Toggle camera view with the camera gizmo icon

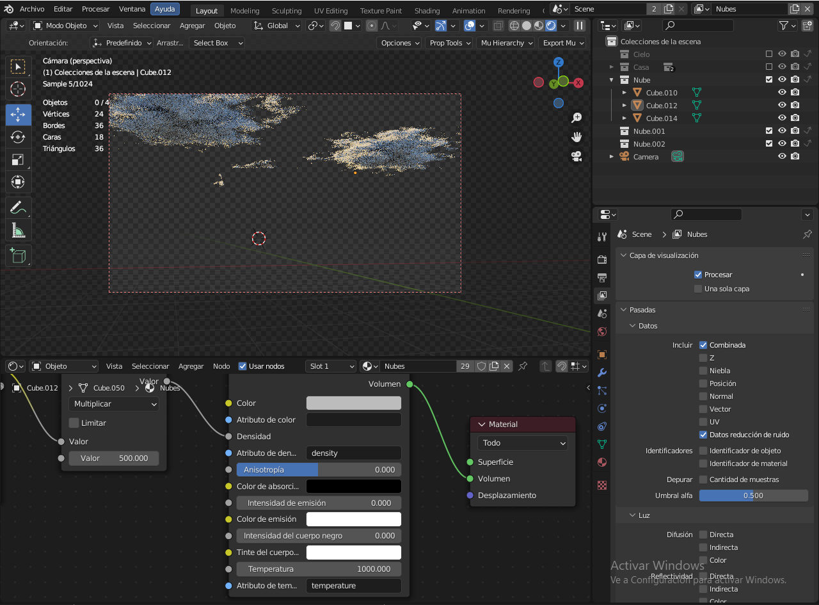tap(576, 156)
